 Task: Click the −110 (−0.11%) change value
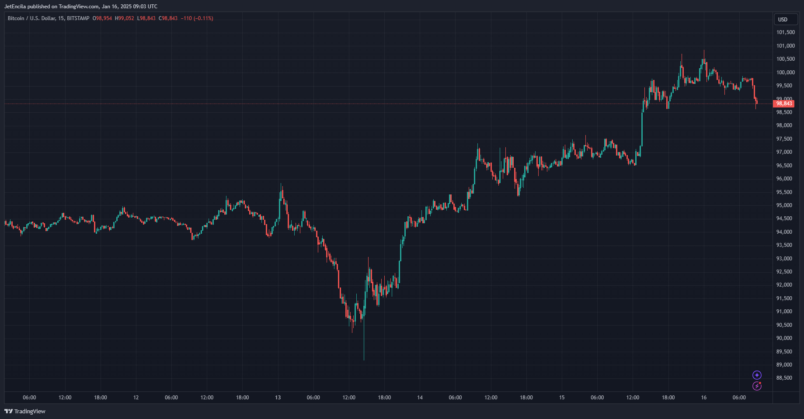pyautogui.click(x=197, y=18)
